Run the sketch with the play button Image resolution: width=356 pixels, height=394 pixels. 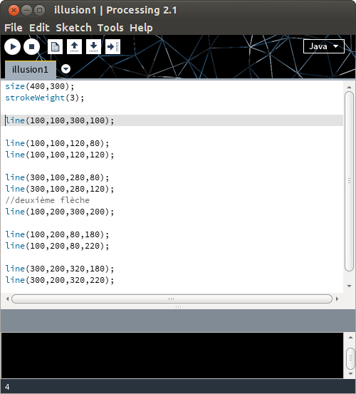pyautogui.click(x=12, y=47)
